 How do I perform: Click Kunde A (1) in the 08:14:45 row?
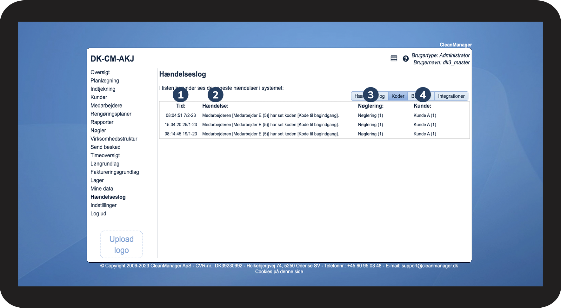click(425, 134)
